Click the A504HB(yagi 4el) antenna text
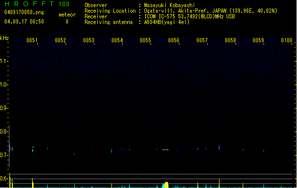The height and width of the screenshot is (188, 297). (167, 22)
